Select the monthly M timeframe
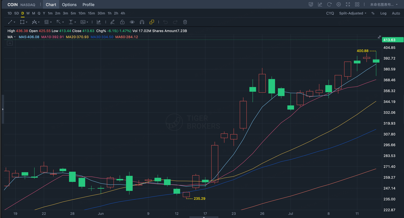This screenshot has height=218, width=404. [x=33, y=13]
